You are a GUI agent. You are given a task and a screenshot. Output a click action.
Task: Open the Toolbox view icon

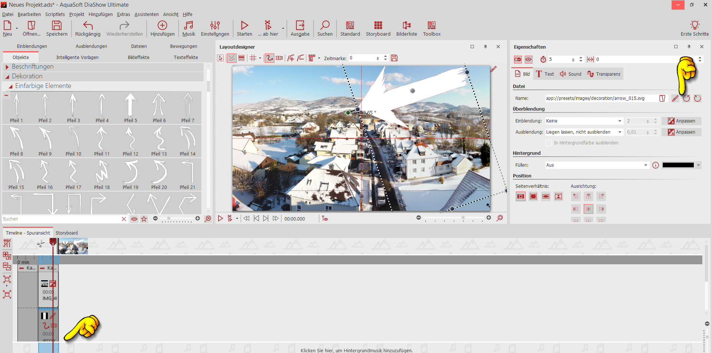click(432, 26)
